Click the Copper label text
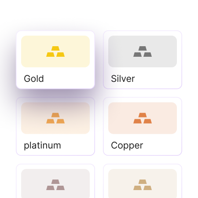 [127, 146]
